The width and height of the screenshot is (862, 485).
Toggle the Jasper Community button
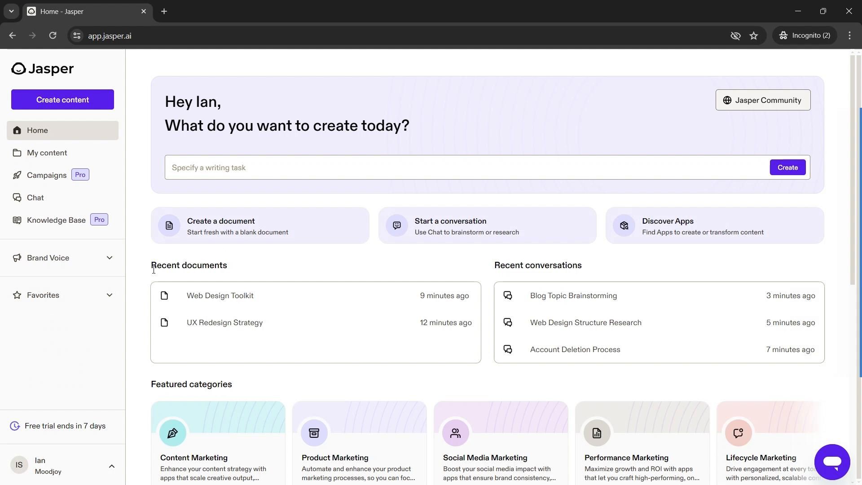click(763, 100)
